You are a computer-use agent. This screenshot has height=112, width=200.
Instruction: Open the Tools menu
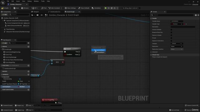43,1
